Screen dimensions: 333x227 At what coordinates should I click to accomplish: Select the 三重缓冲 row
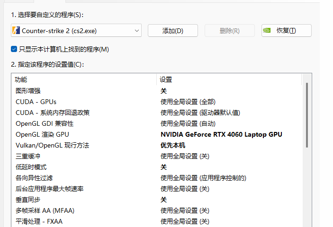pos(157,156)
